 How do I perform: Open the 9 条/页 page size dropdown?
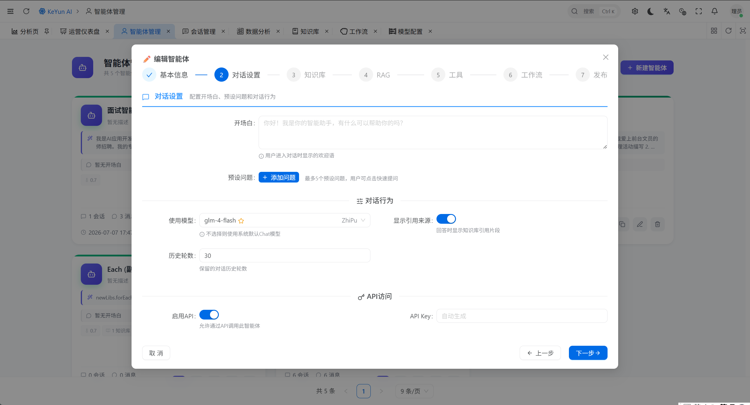[414, 391]
